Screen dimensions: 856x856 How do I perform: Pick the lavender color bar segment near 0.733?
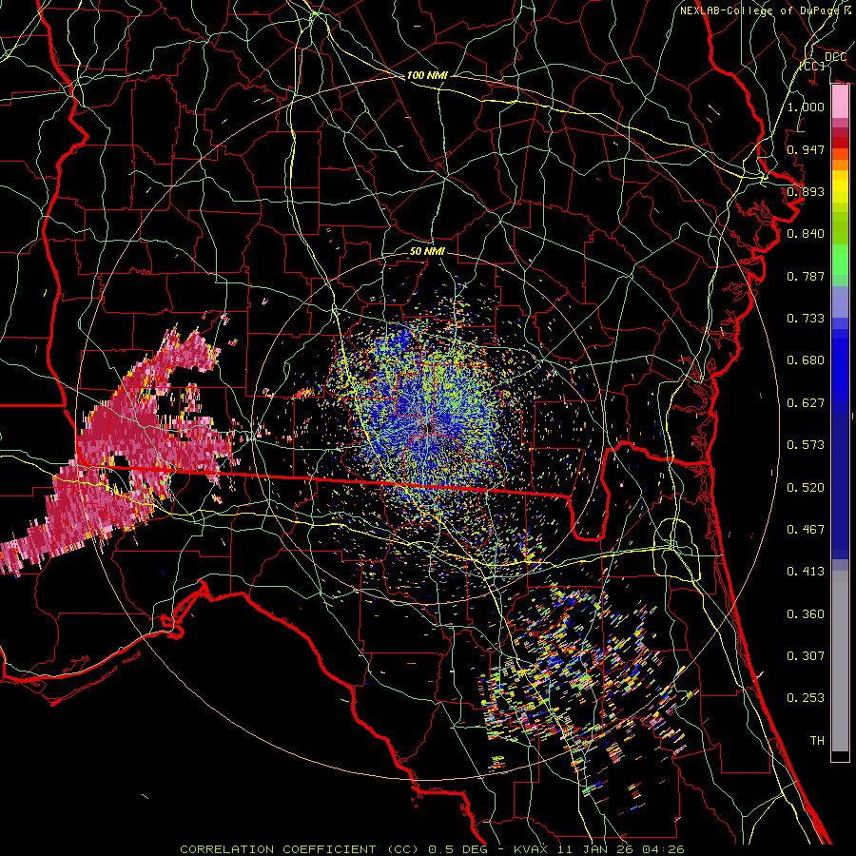click(840, 302)
